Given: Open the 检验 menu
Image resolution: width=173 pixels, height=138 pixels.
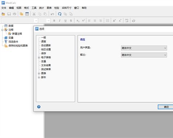Looking at the screenshot, I should (57, 8).
